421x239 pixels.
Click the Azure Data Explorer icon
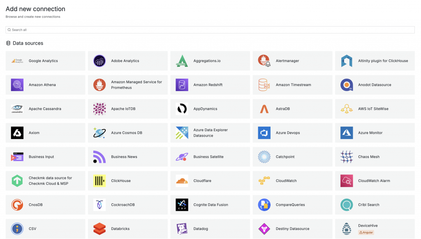click(x=182, y=133)
